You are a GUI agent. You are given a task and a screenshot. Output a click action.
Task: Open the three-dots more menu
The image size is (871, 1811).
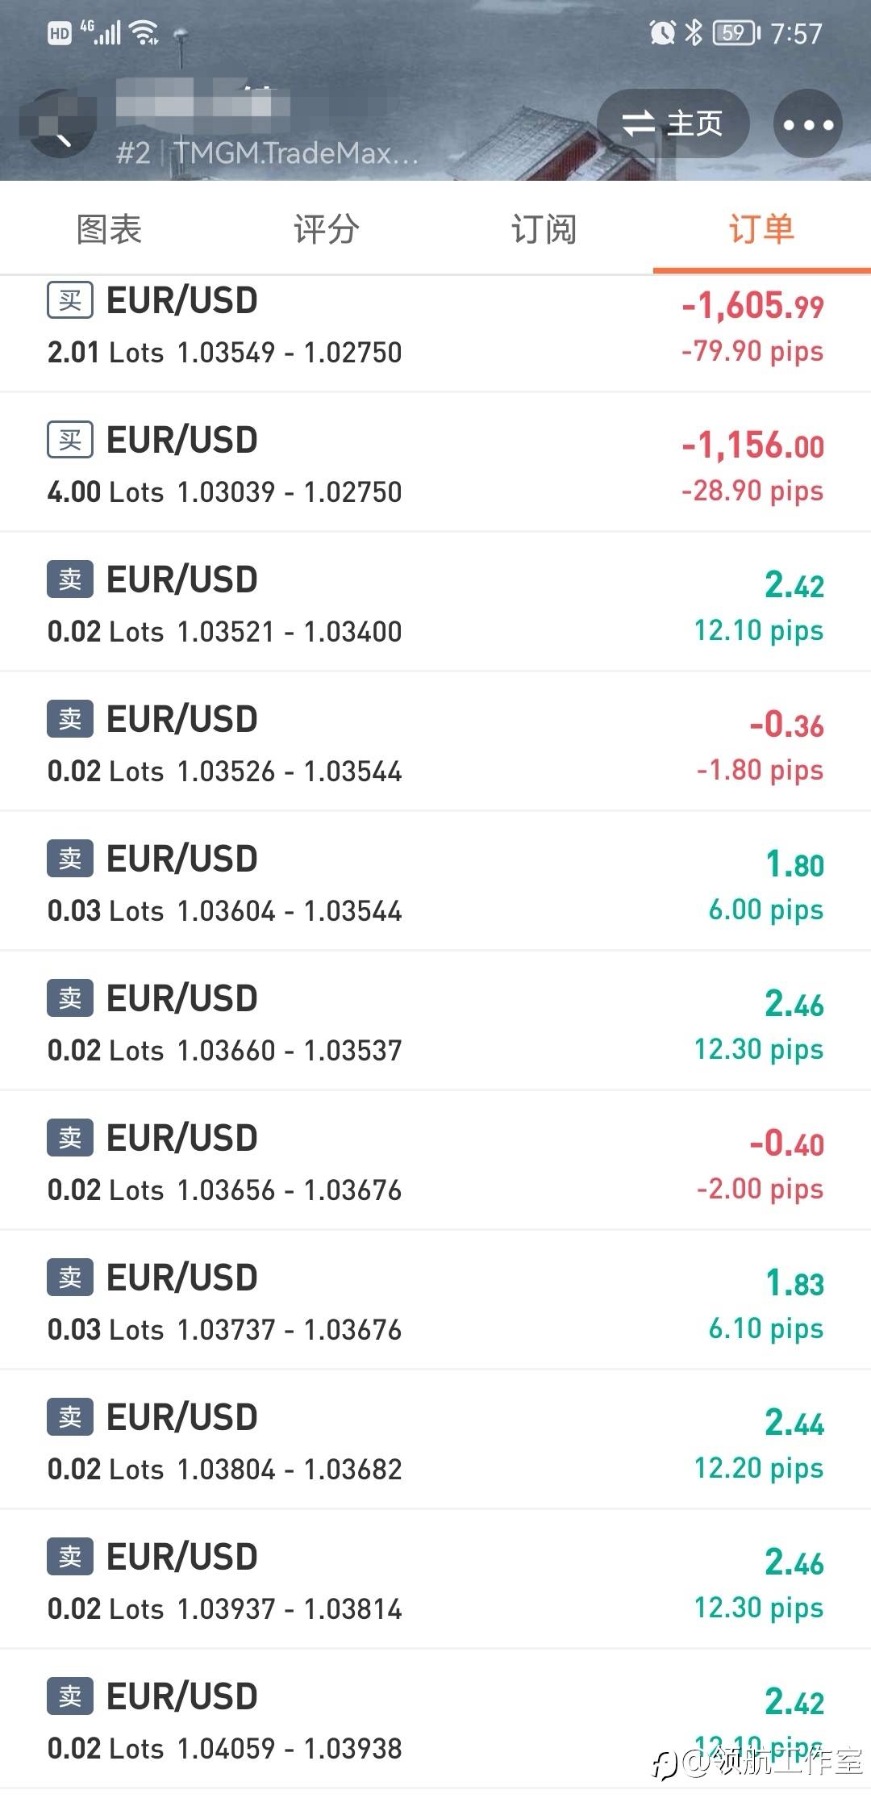pos(807,124)
